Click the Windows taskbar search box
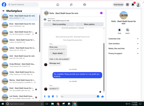144x106 pixels. pos(24,104)
